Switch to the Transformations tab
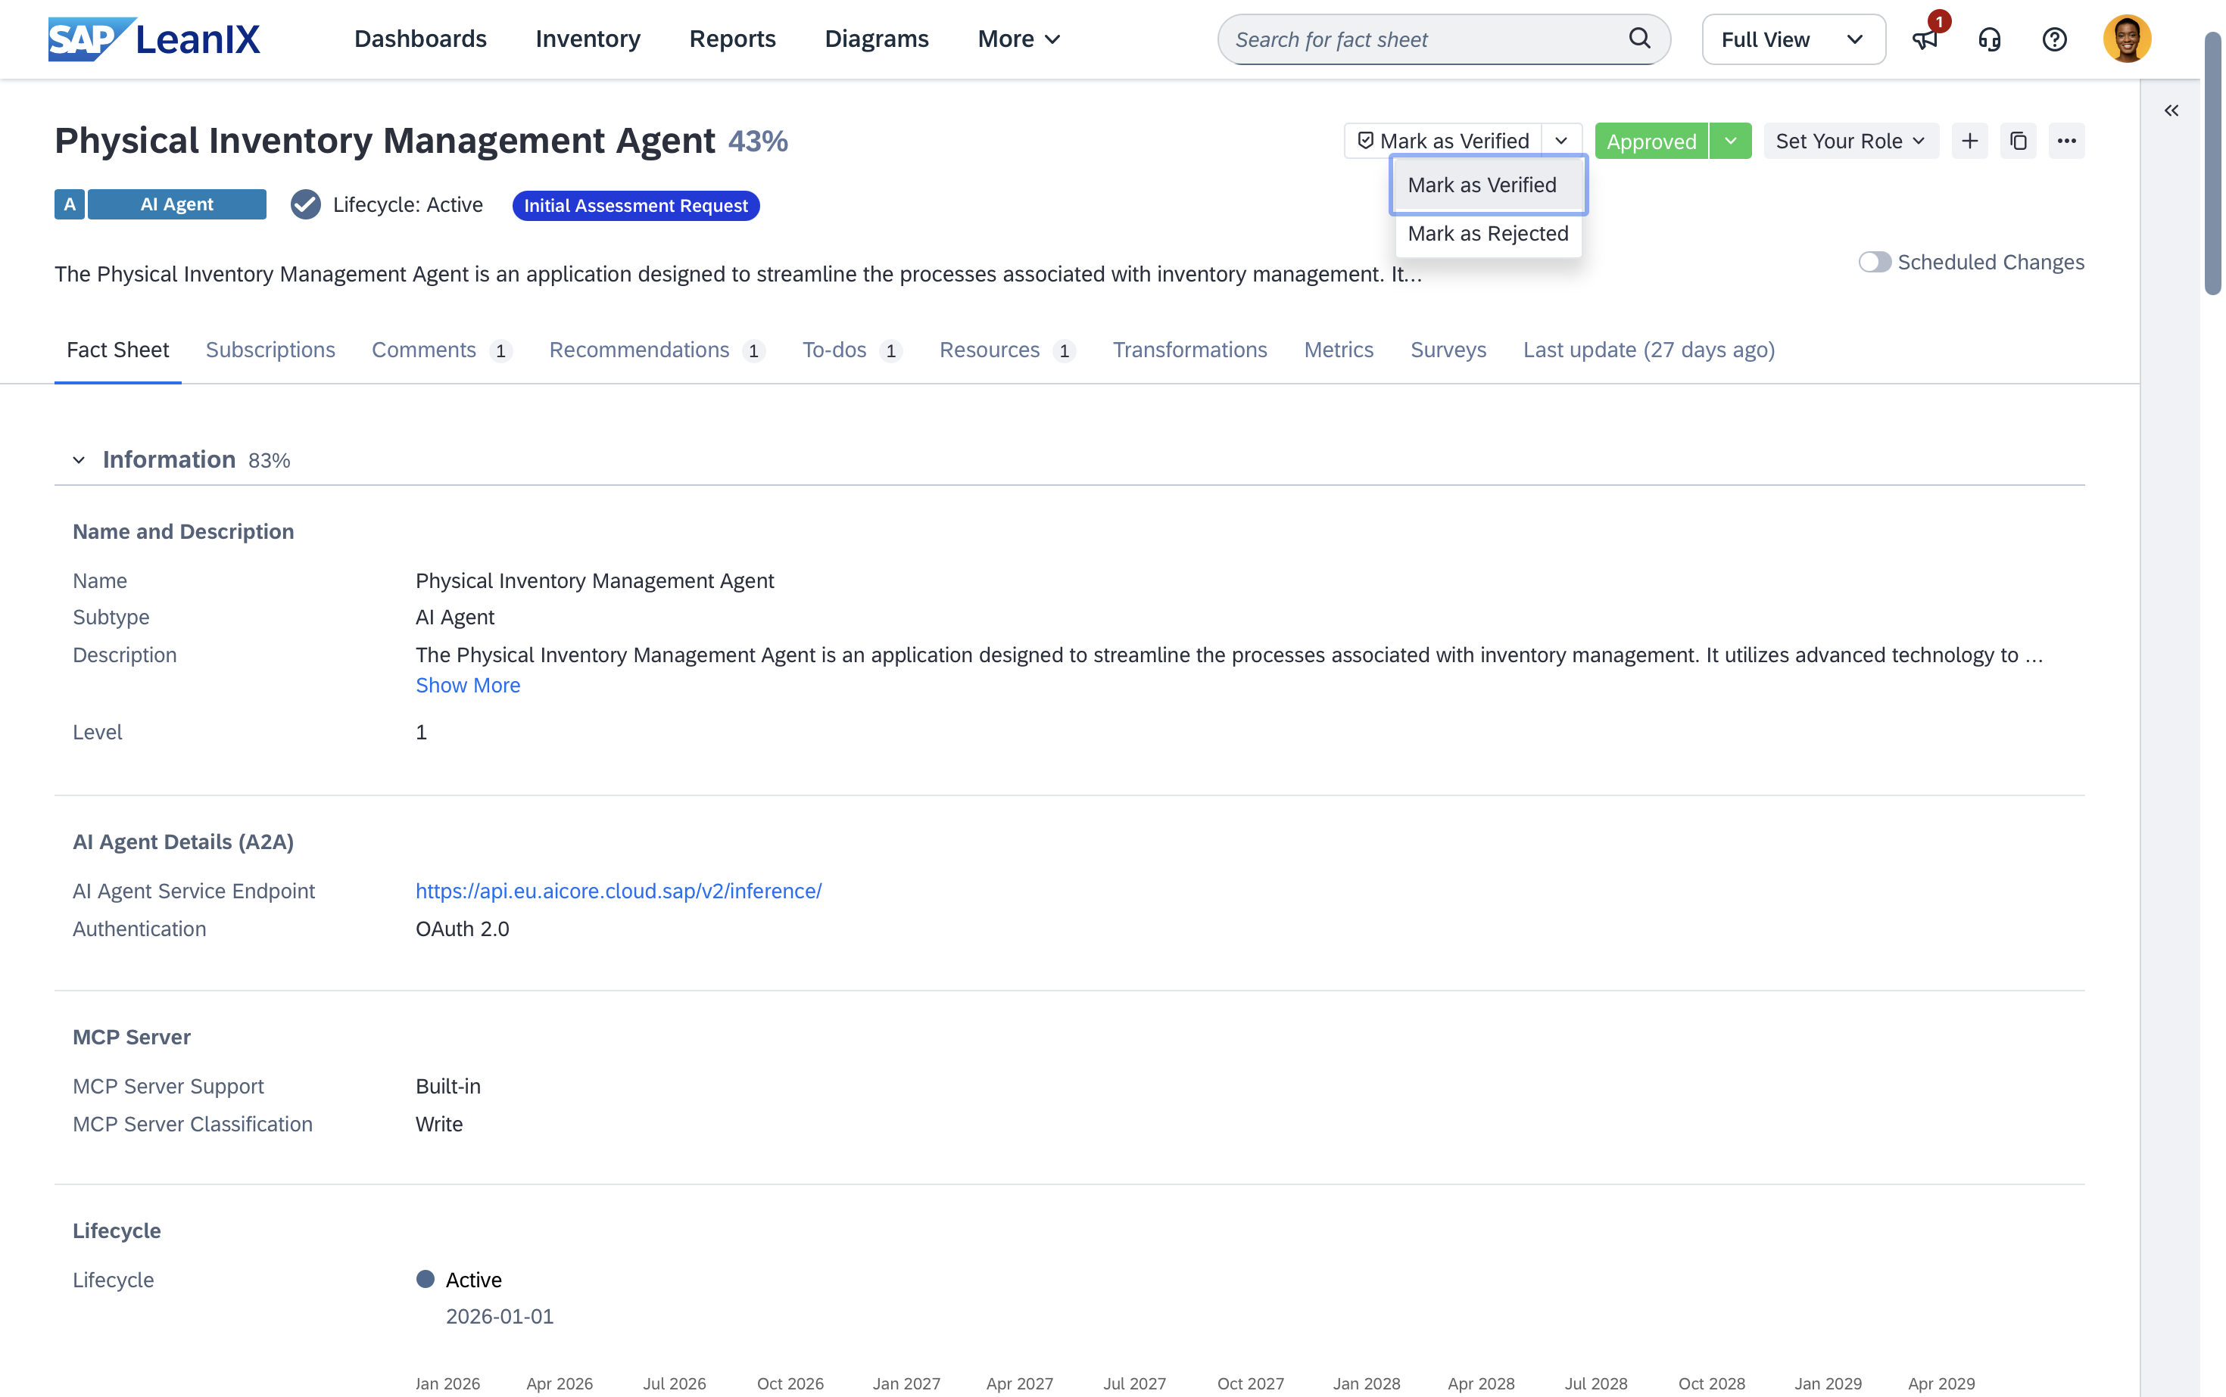Screen dimensions: 2226x1397 point(1189,350)
